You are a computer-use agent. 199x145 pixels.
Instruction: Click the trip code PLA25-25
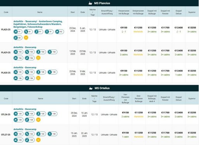click(x=6, y=30)
